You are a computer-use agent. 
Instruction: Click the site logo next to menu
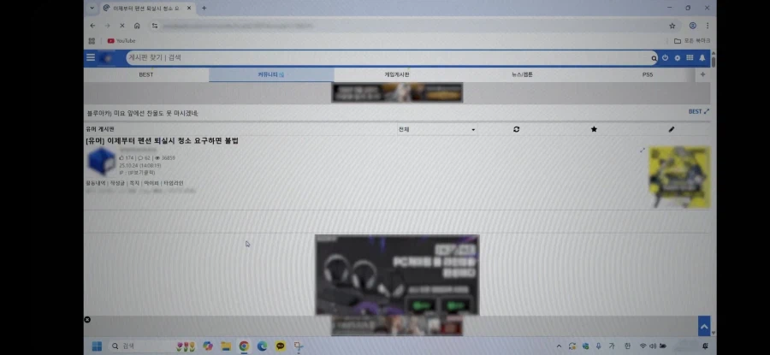pos(107,58)
